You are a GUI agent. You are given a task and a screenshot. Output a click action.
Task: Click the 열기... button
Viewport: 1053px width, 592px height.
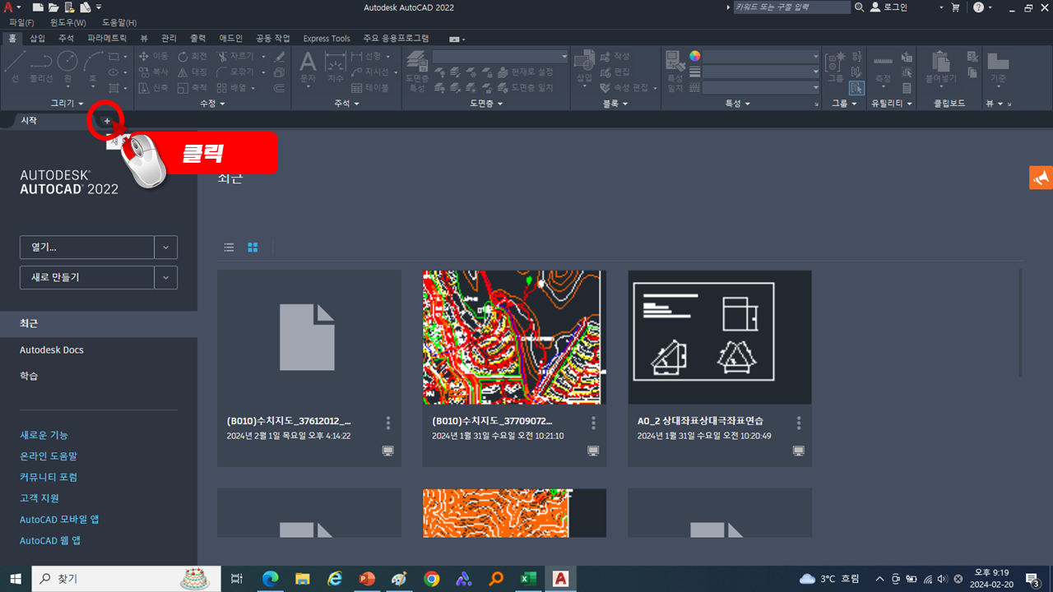(x=87, y=247)
